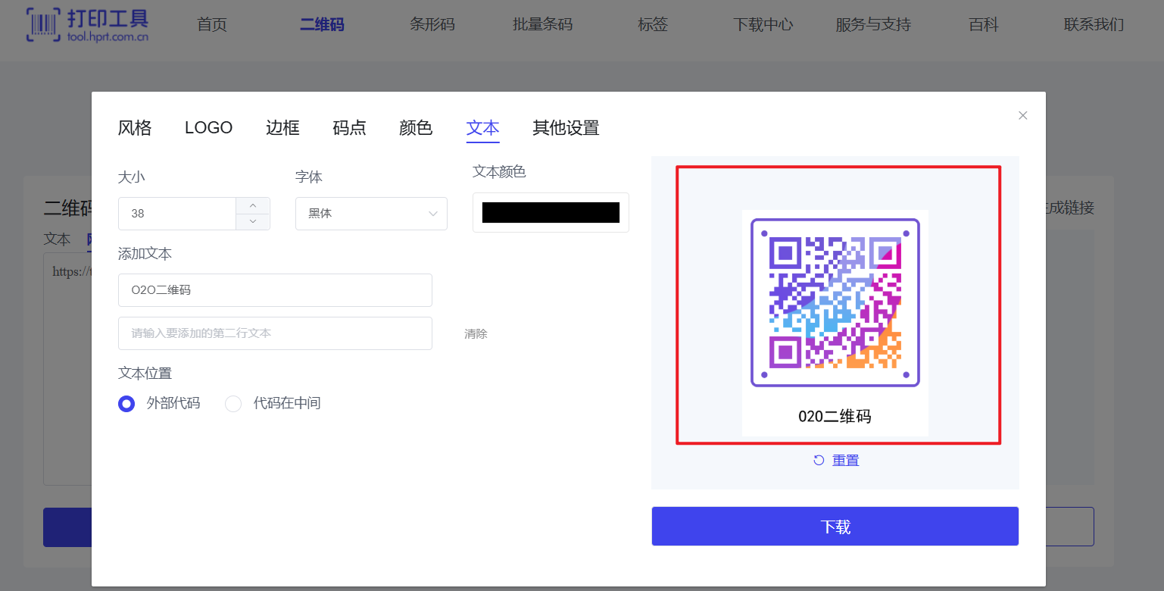Click the reset refresh icon beside 重置
This screenshot has width=1164, height=591.
(819, 460)
